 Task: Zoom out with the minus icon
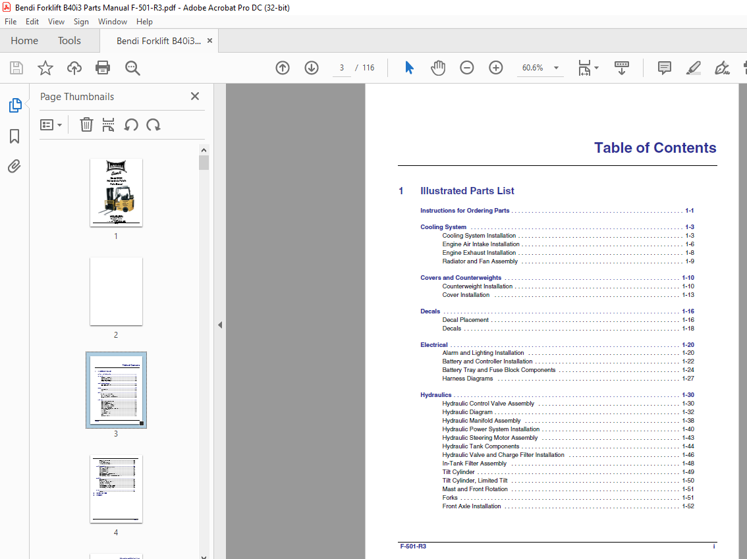(x=467, y=68)
